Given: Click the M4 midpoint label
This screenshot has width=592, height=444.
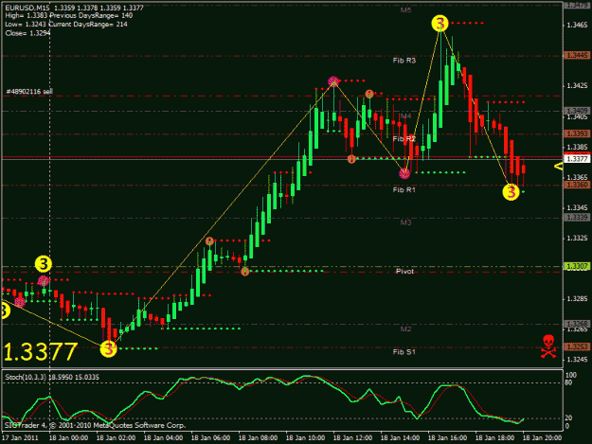Looking at the screenshot, I should pyautogui.click(x=405, y=115).
